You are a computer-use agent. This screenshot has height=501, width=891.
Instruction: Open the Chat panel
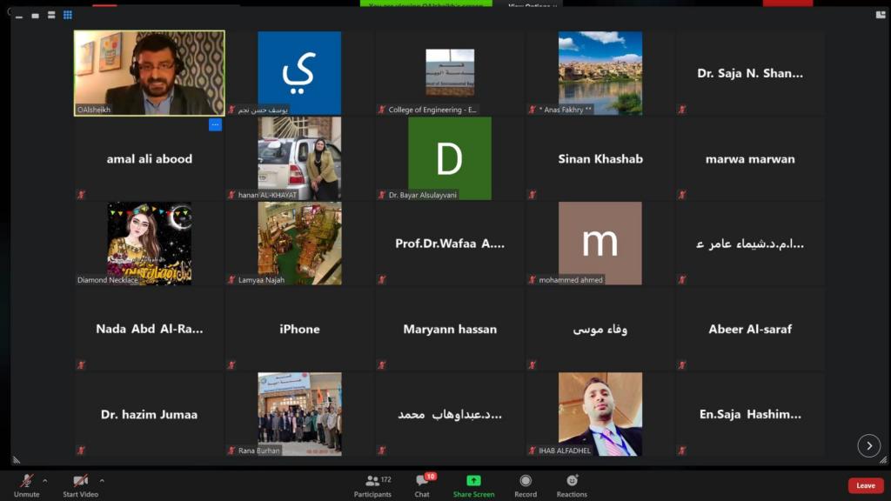422,484
